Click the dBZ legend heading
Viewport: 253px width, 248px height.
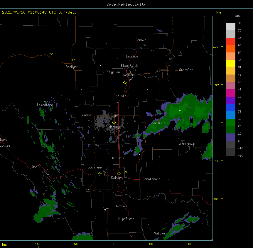[x=238, y=16]
